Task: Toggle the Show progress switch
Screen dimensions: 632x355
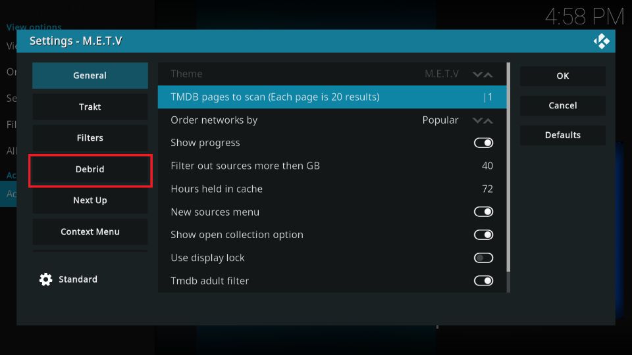Action: click(483, 143)
